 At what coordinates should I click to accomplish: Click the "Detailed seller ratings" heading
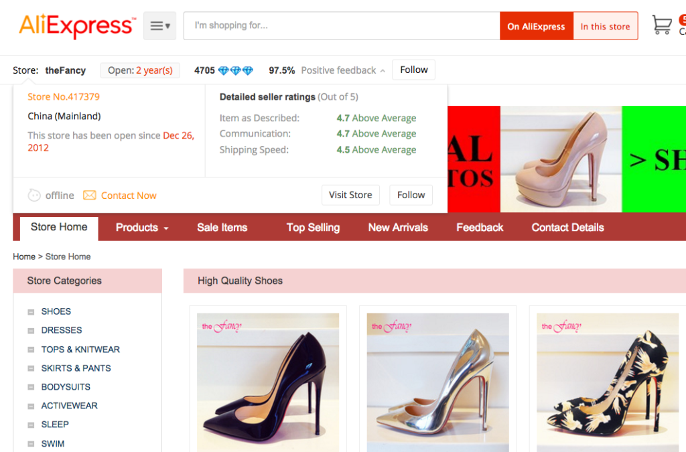pos(267,97)
